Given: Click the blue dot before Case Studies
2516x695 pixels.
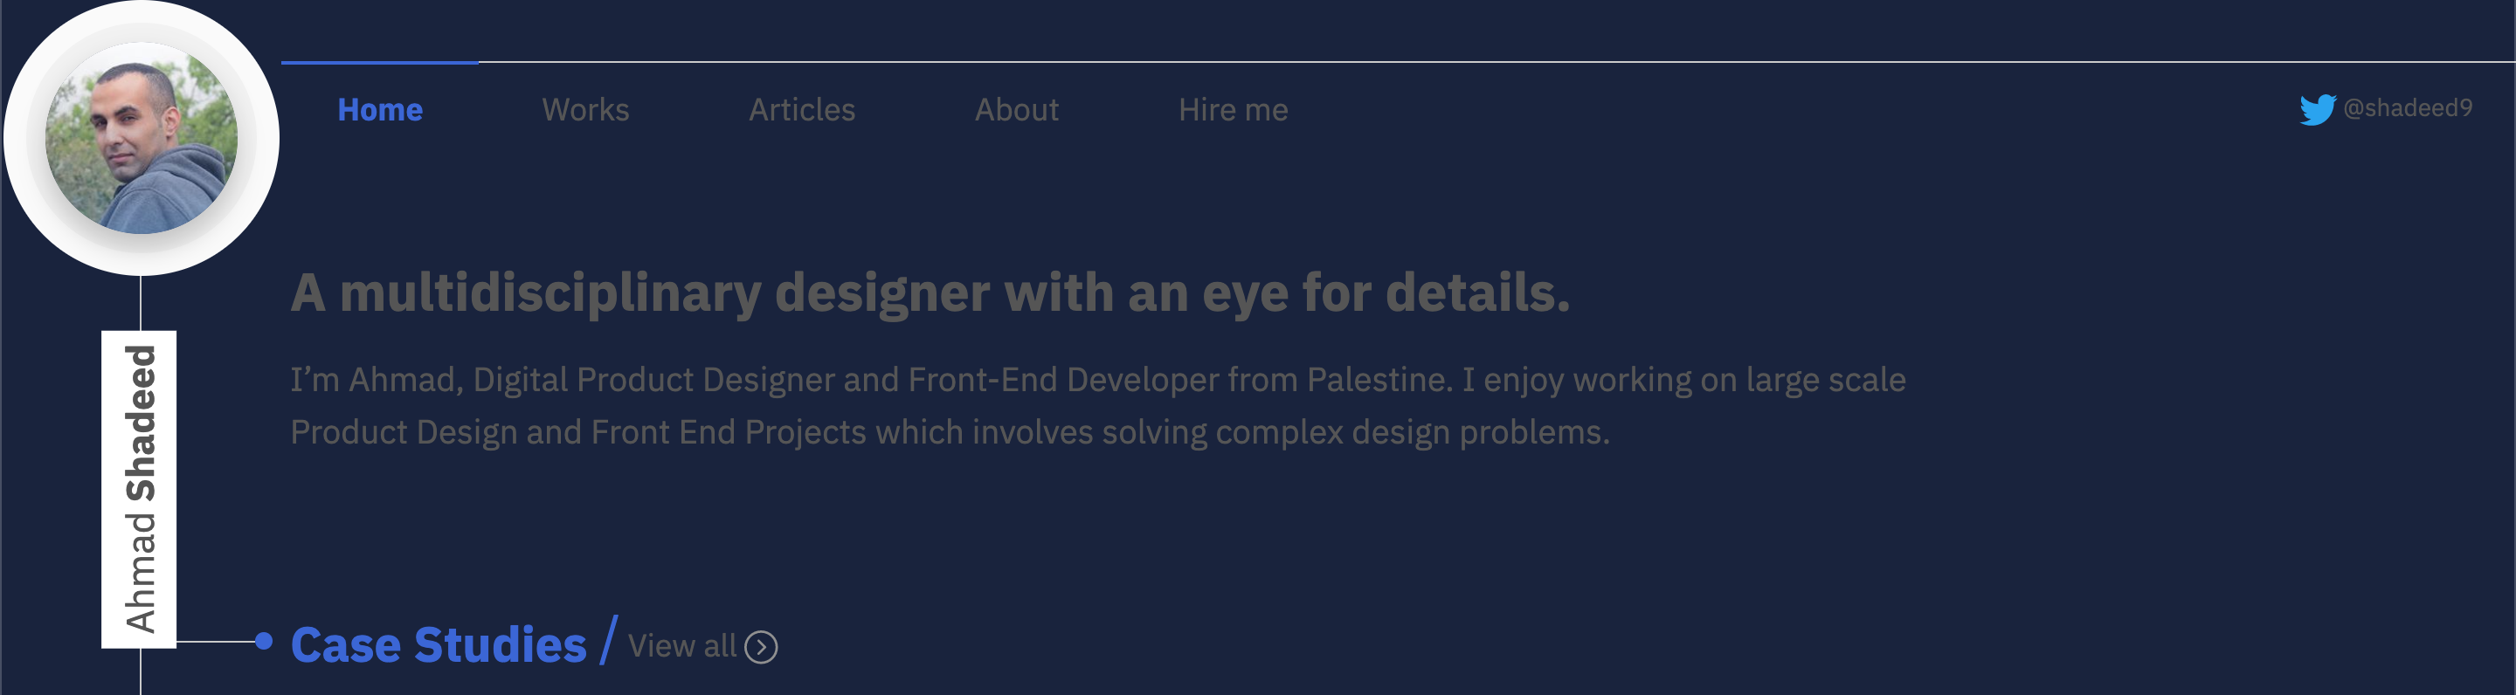Looking at the screenshot, I should point(264,642).
